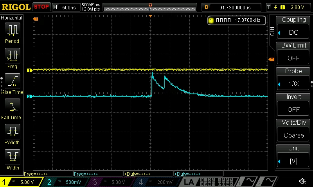This screenshot has width=313, height=187.
Task: Click the LA logic analyzer indicator
Action: tap(189, 182)
